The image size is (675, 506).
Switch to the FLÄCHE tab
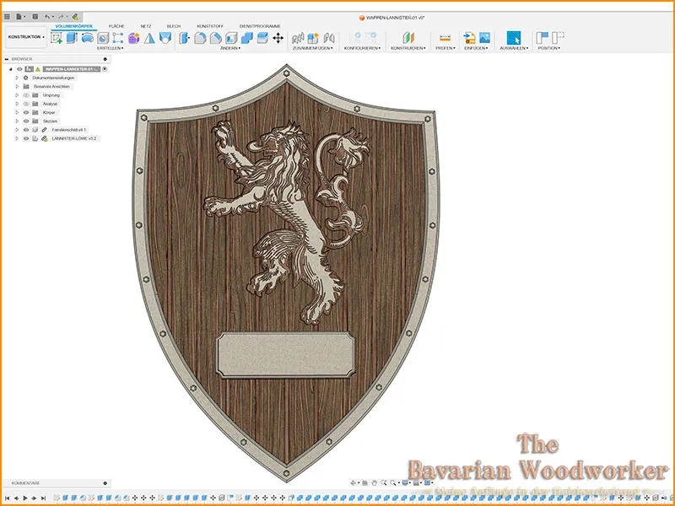[116, 26]
